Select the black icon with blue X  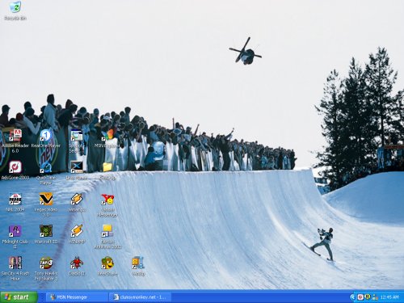pyautogui.click(x=77, y=167)
